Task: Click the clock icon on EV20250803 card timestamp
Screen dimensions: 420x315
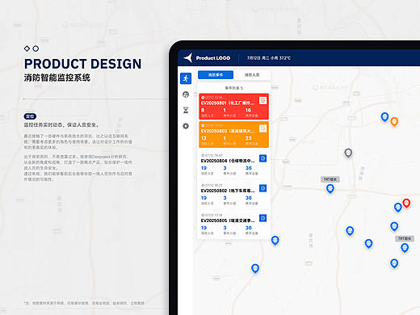Action: 203,125
